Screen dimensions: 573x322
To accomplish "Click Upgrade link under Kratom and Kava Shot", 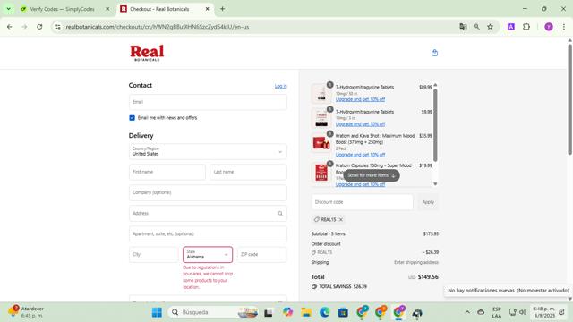I will pyautogui.click(x=360, y=155).
